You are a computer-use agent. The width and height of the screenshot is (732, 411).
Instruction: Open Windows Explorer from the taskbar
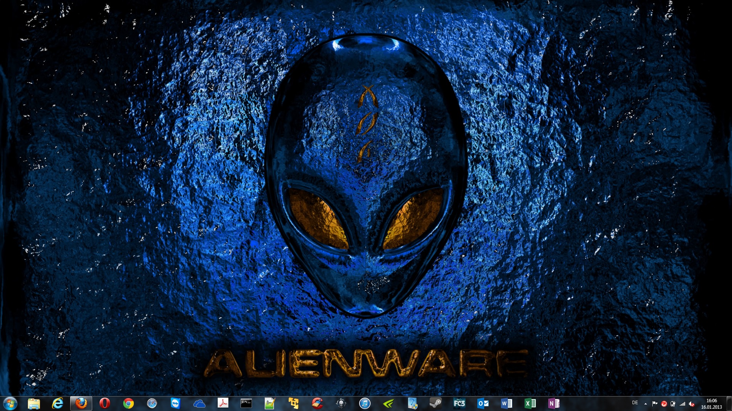(x=34, y=403)
